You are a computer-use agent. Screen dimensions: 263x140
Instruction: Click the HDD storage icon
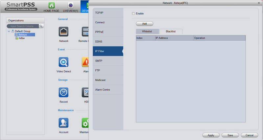point(85,92)
